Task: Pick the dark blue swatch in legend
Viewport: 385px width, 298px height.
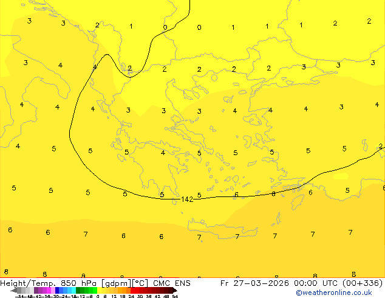Action: tap(57, 290)
